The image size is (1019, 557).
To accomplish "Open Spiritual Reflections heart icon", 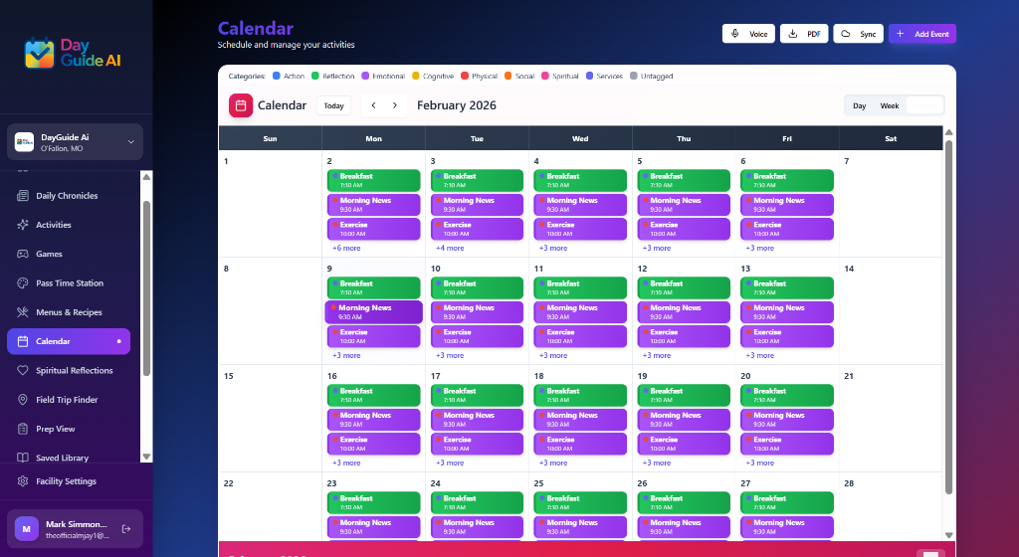I will coord(23,371).
